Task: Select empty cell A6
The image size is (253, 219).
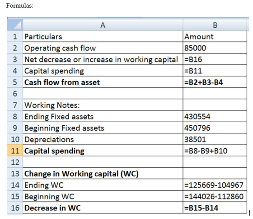Action: pyautogui.click(x=103, y=93)
